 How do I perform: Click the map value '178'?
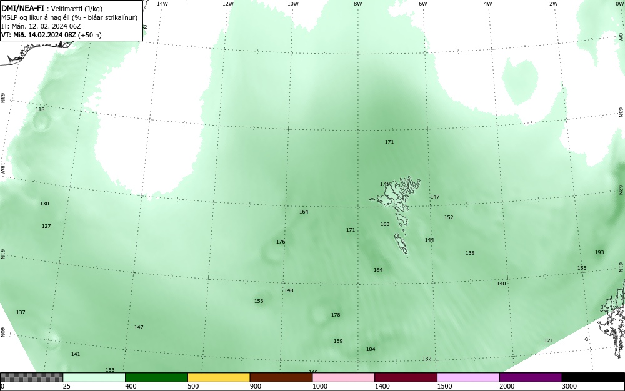pyautogui.click(x=336, y=315)
